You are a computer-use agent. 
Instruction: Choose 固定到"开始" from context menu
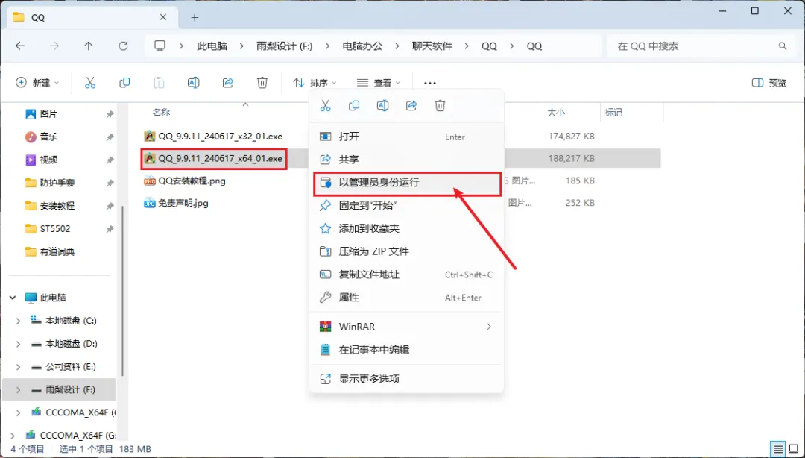tap(407, 206)
